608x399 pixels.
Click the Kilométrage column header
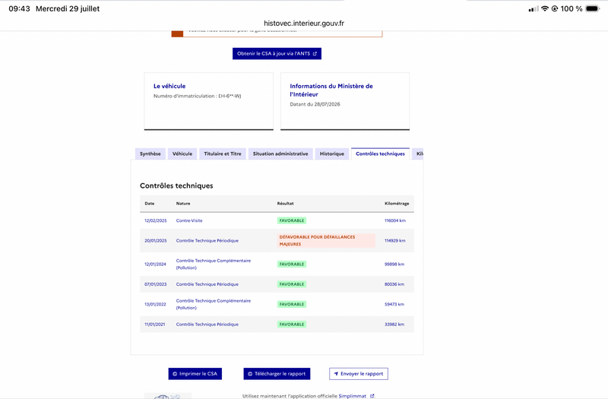397,203
